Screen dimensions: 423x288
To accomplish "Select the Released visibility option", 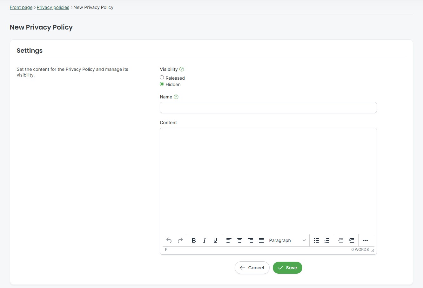I will [162, 77].
